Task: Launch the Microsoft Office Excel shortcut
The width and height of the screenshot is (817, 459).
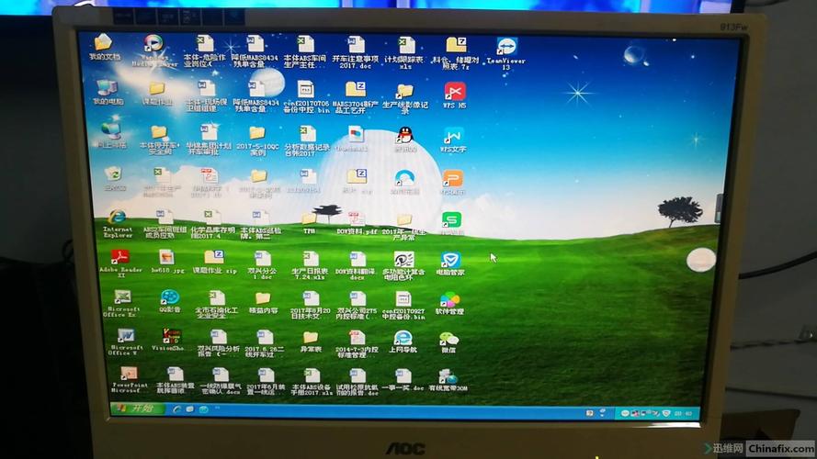Action: (122, 297)
